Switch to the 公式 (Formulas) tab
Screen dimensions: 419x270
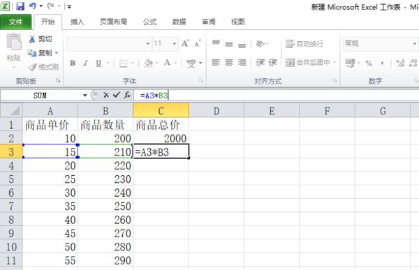click(149, 22)
